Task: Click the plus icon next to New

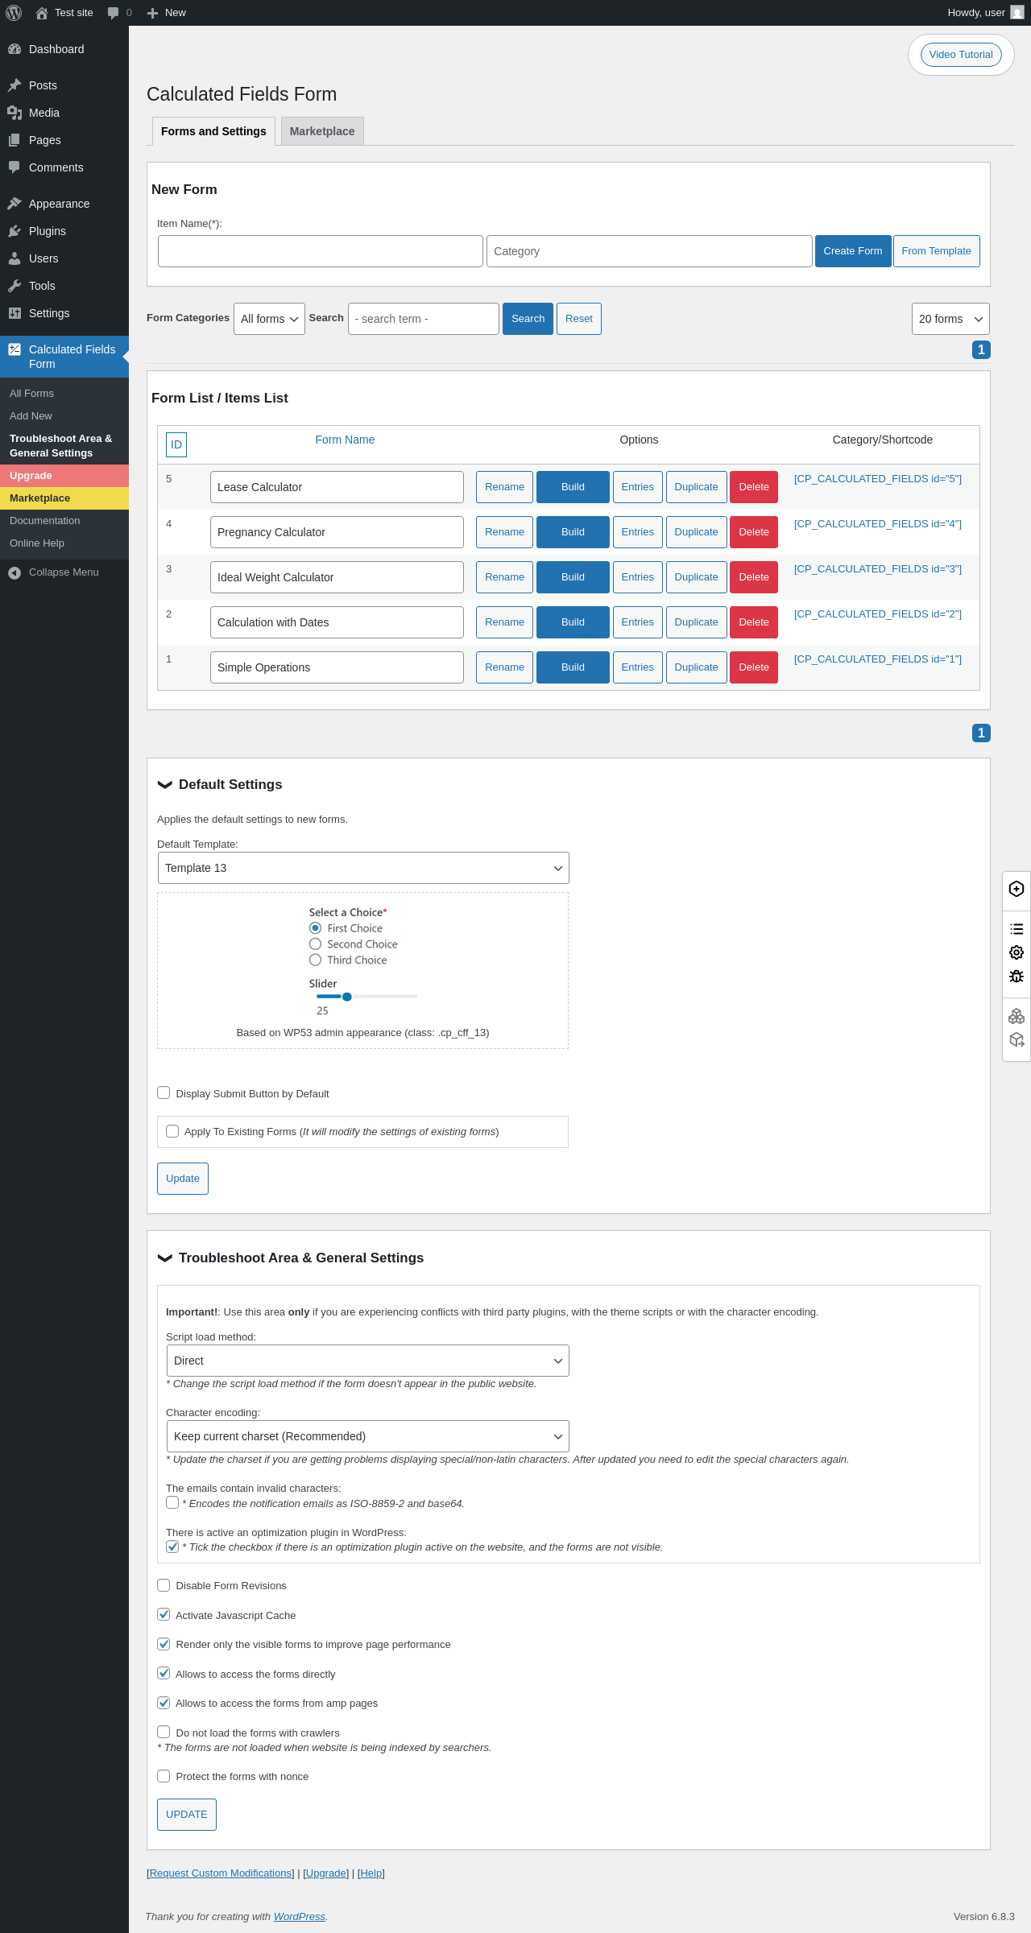Action: click(x=152, y=13)
